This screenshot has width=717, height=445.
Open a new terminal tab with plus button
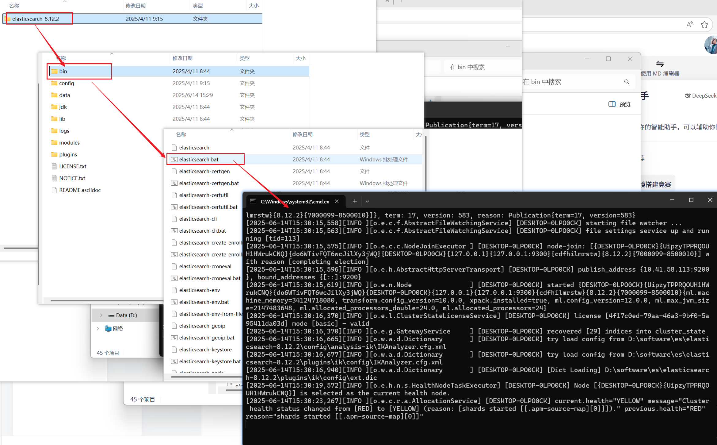pos(355,201)
